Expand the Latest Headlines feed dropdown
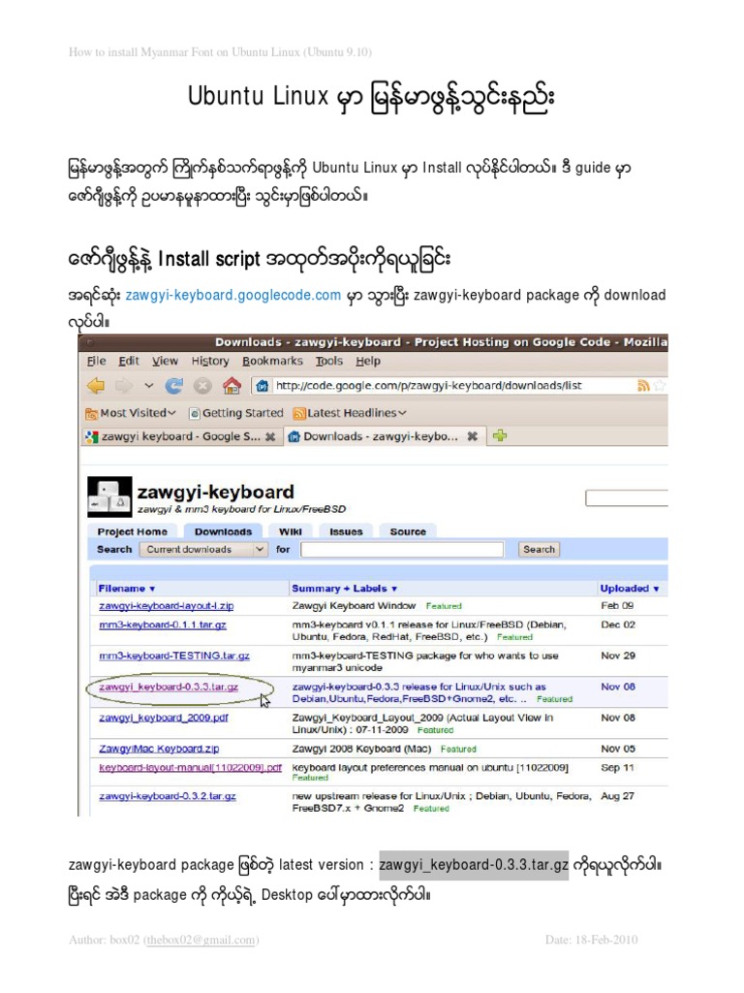This screenshot has width=744, height=993. tap(349, 413)
